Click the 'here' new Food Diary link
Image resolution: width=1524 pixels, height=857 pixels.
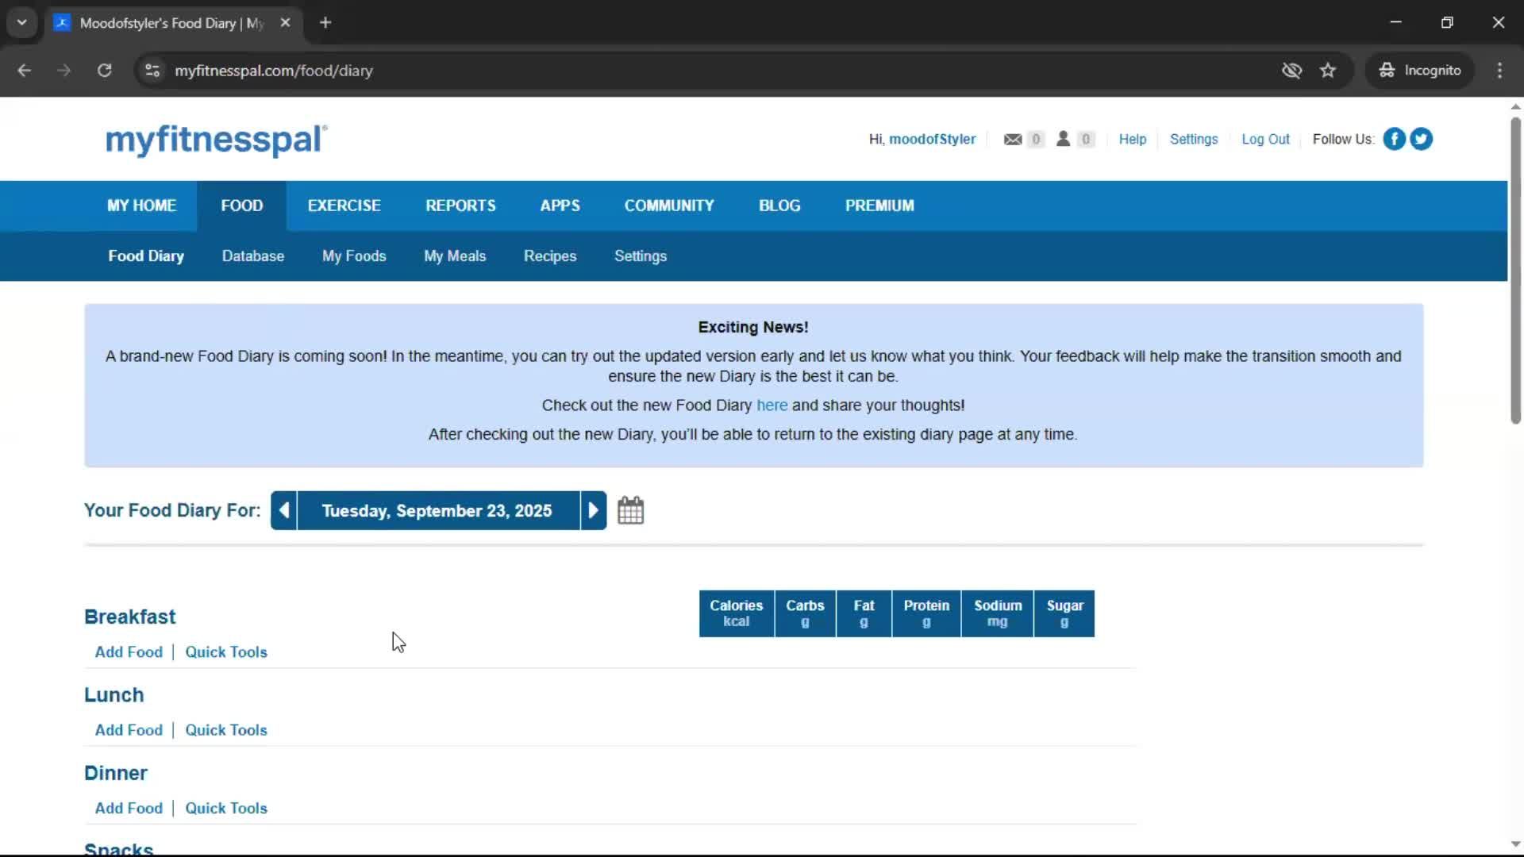click(772, 405)
